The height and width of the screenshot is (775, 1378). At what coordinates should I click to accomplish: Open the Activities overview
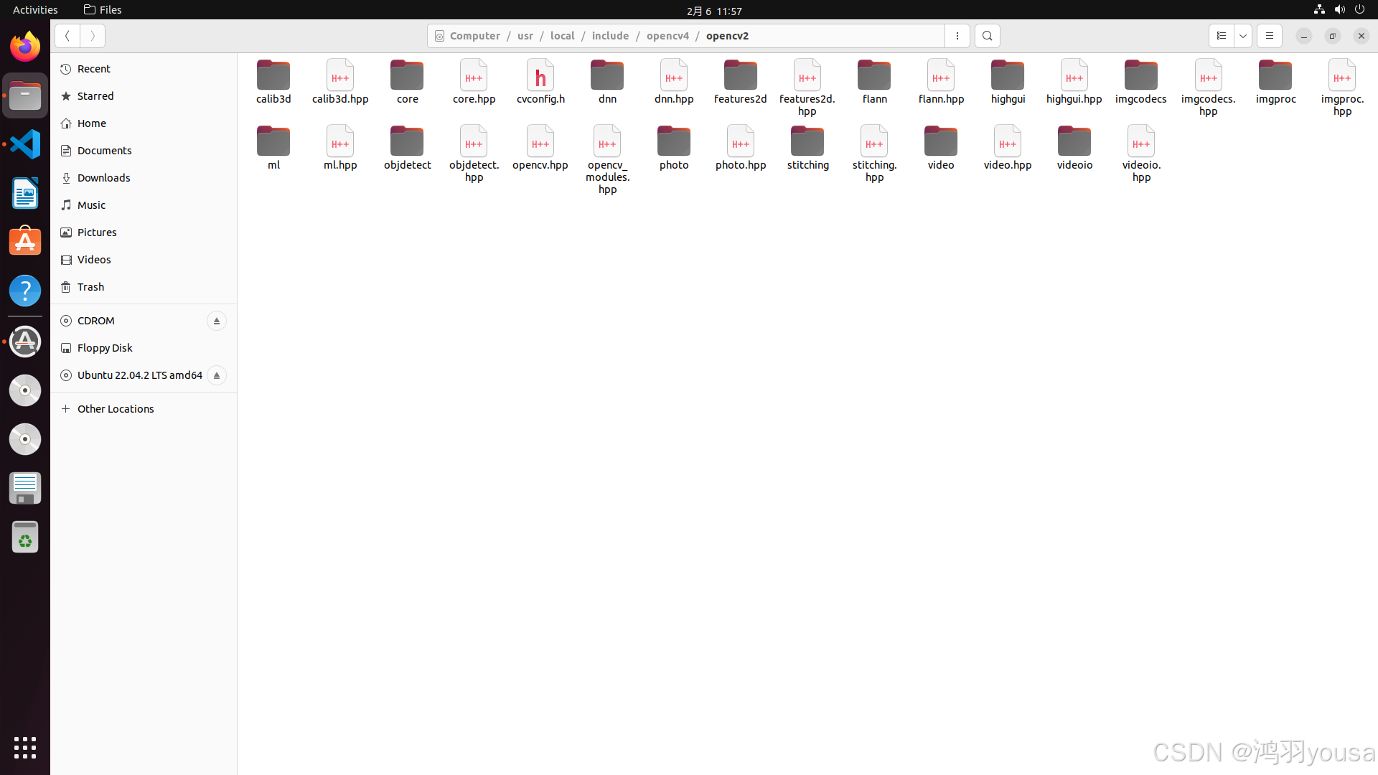(35, 9)
